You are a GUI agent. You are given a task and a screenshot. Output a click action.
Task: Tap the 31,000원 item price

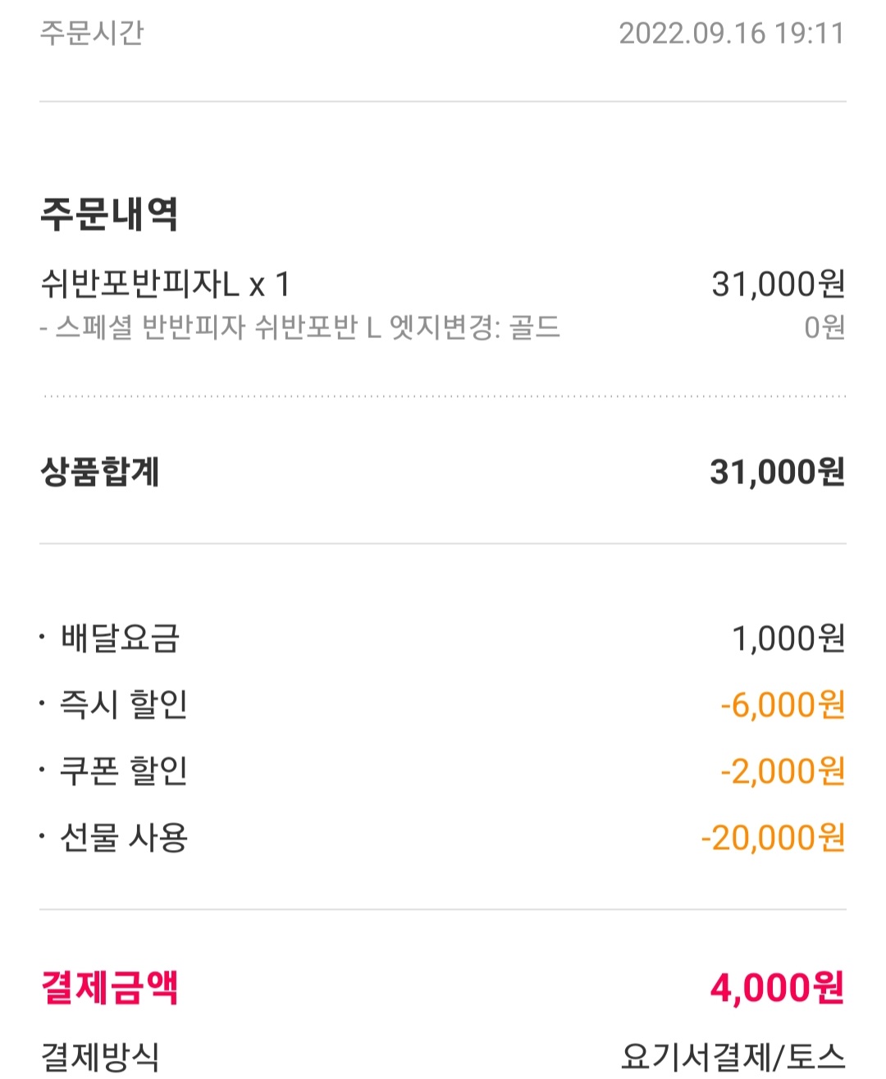(778, 285)
